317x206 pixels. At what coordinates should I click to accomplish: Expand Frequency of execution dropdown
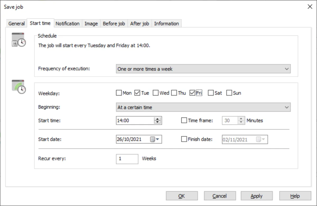(x=203, y=69)
